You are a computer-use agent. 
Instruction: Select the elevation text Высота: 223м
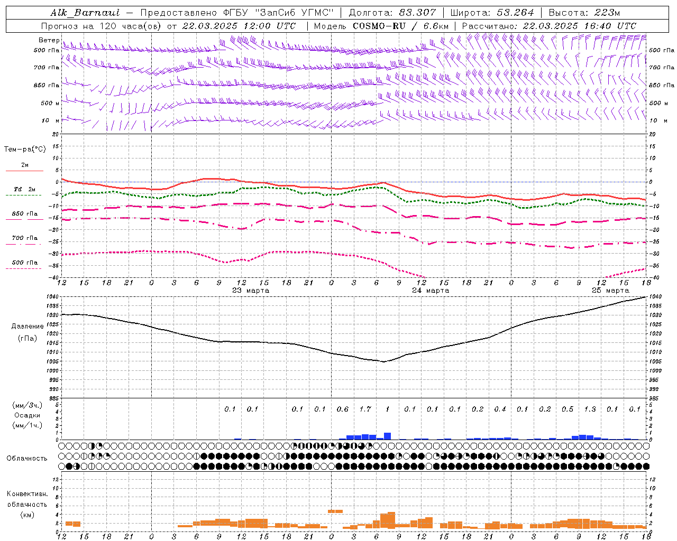(x=584, y=13)
